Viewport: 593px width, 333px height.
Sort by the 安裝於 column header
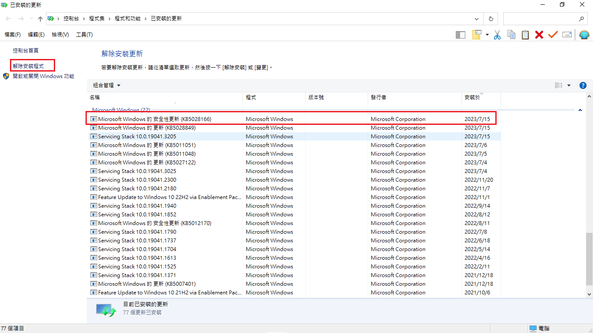click(x=481, y=98)
